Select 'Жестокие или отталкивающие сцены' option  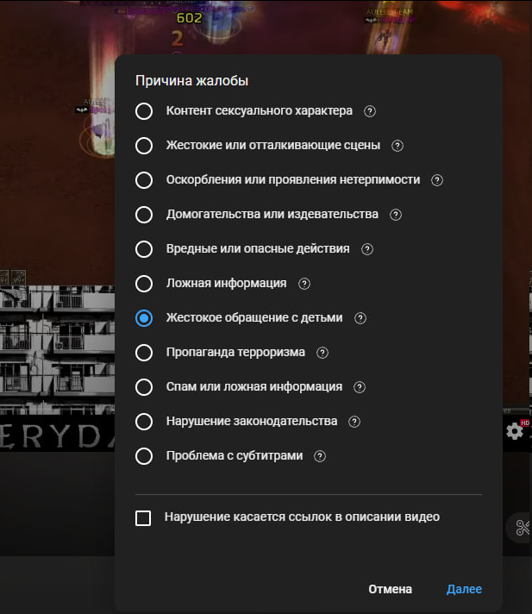pos(144,146)
